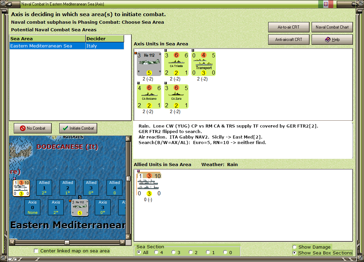The image size is (364, 262).
Task: Click the Weather: Rain label
Action: pos(219,164)
